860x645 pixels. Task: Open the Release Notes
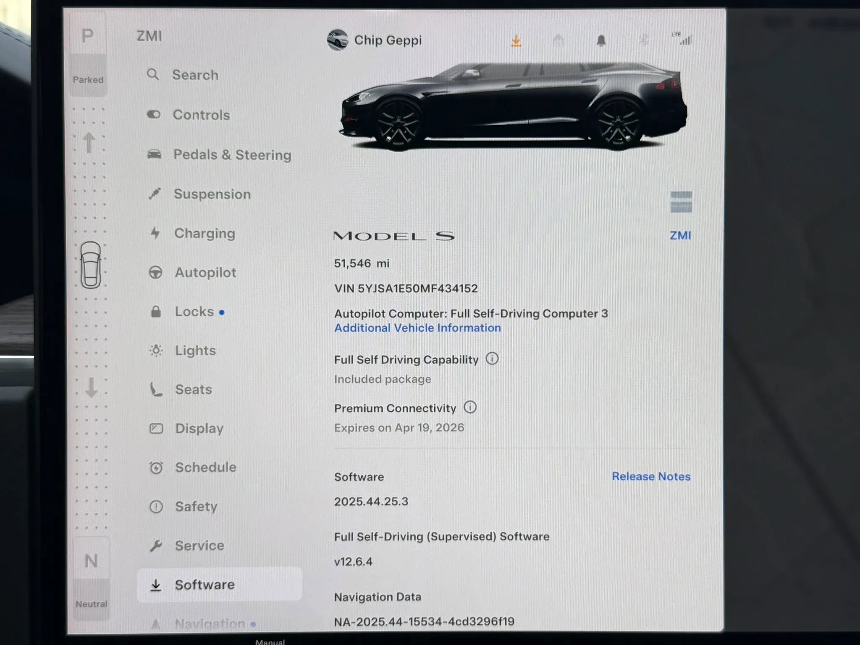pos(651,476)
